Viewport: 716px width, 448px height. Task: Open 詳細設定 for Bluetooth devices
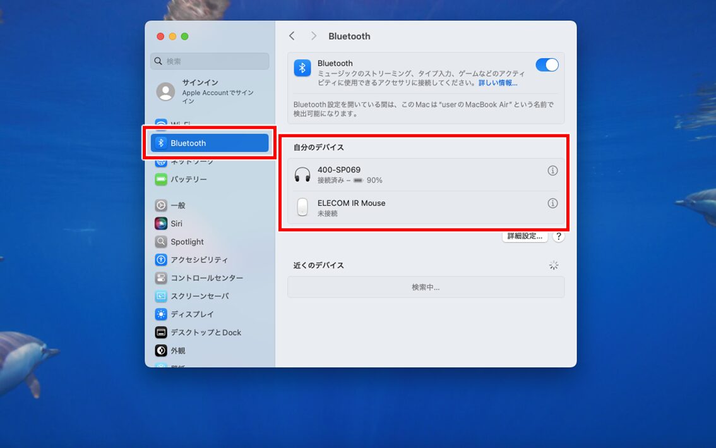click(525, 236)
